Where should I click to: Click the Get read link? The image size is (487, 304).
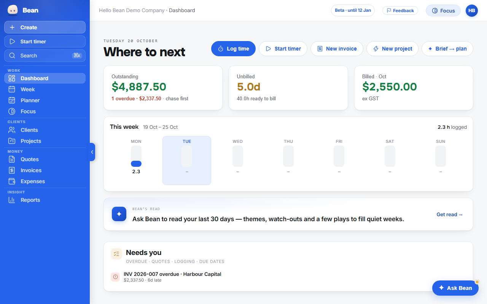(x=450, y=214)
